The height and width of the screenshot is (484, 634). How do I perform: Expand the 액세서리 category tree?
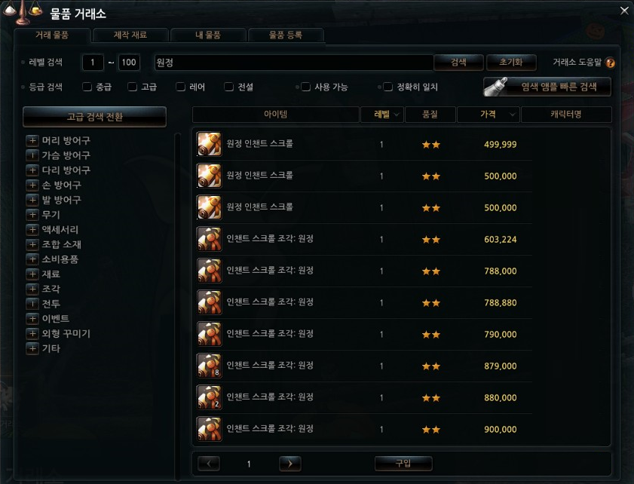pos(32,230)
